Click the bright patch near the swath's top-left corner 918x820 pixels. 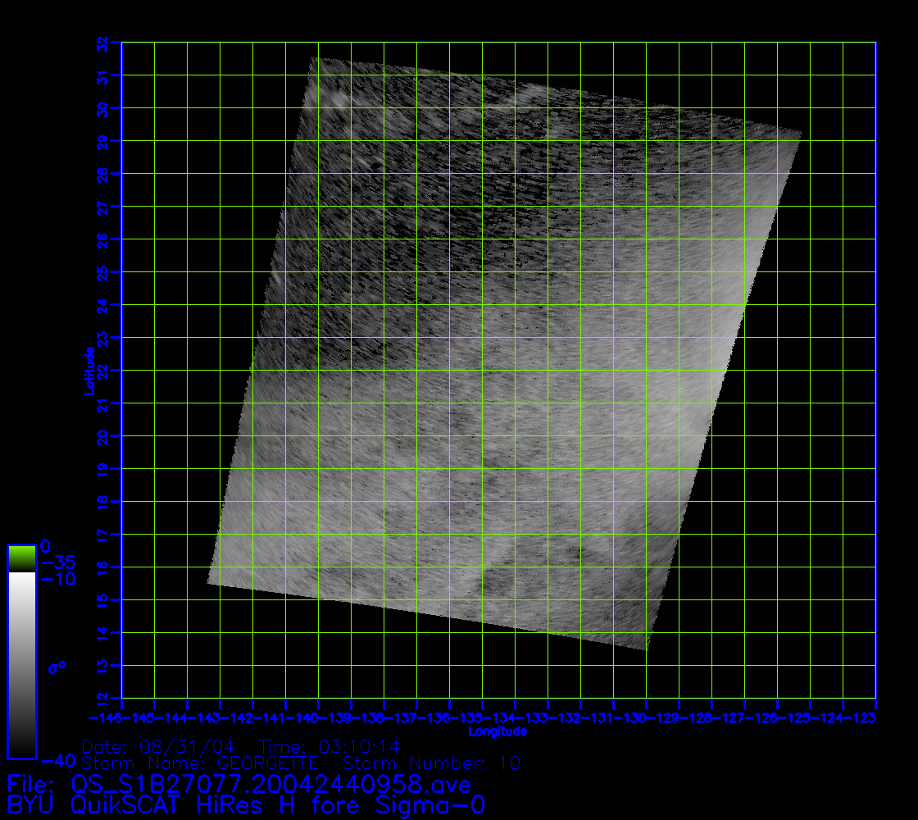(x=334, y=98)
